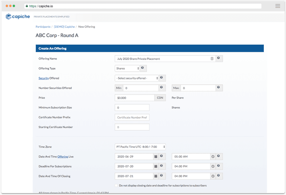
Task: Click the help icon beside Max securities field
Action: (218, 88)
